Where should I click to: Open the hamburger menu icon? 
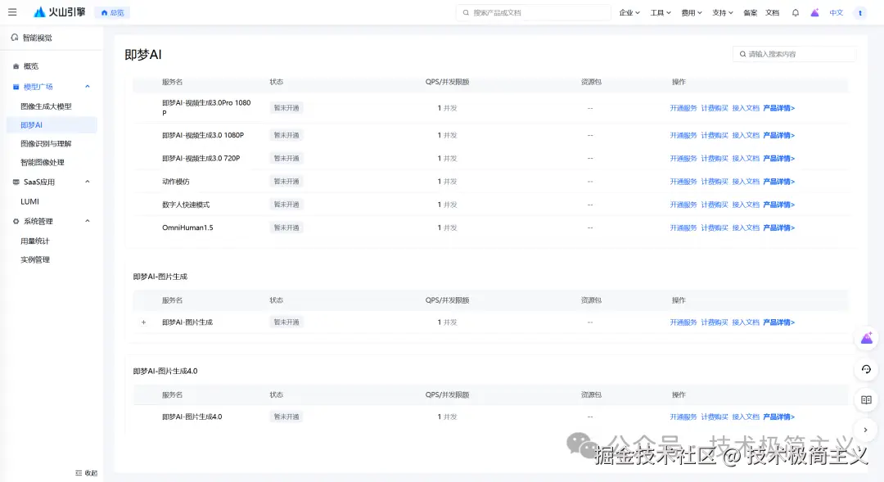click(12, 11)
